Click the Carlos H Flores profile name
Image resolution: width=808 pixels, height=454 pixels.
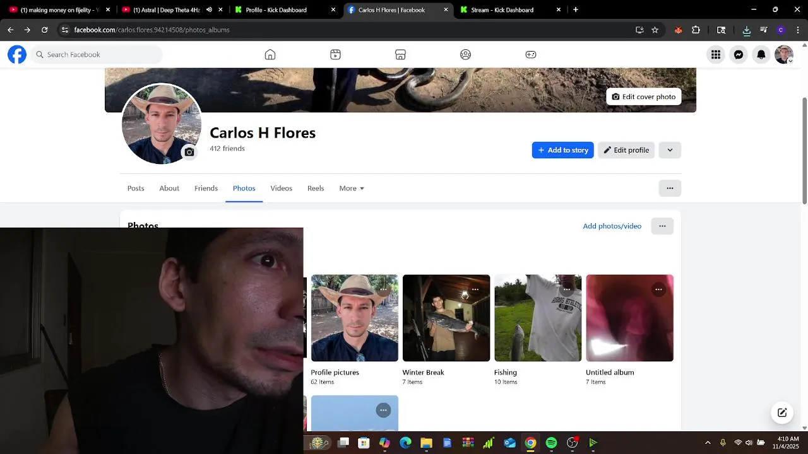coord(263,132)
